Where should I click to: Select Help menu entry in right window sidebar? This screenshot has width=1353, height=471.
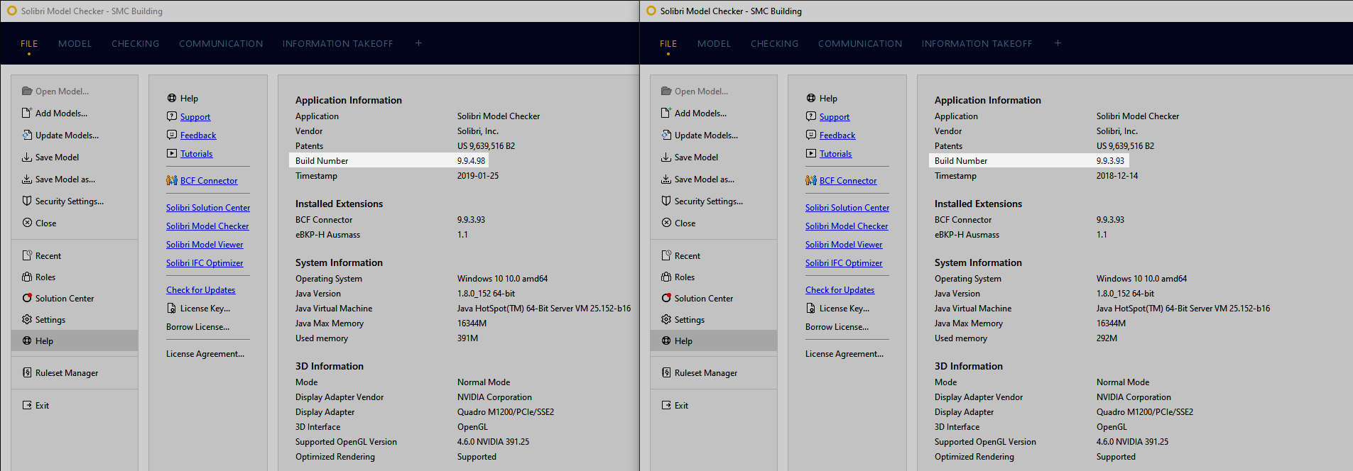click(x=714, y=340)
